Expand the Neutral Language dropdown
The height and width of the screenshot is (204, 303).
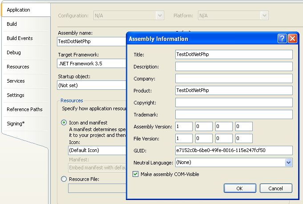288,163
